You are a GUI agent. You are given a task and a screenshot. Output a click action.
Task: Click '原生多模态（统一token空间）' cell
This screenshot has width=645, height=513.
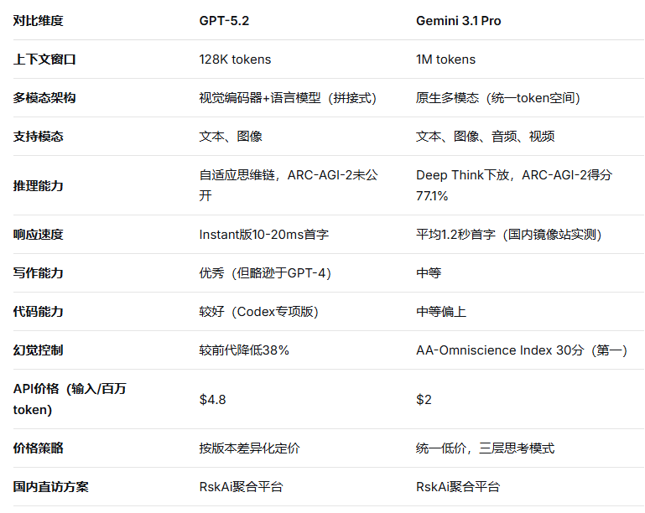pos(498,98)
